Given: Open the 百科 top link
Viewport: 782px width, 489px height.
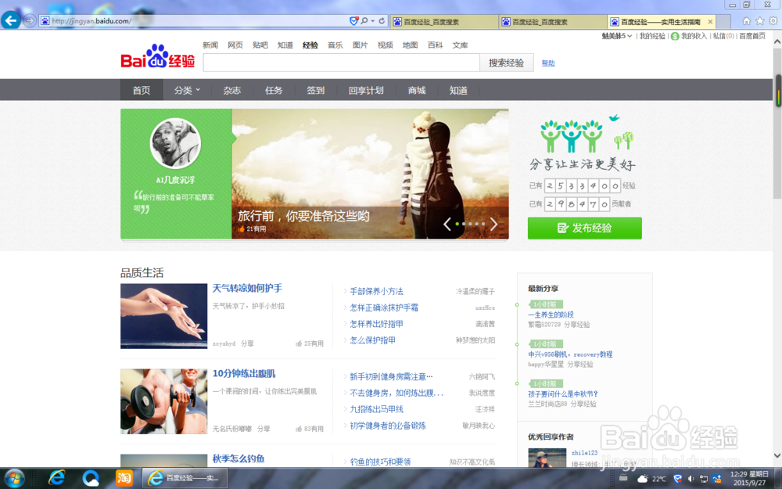Looking at the screenshot, I should click(x=436, y=45).
